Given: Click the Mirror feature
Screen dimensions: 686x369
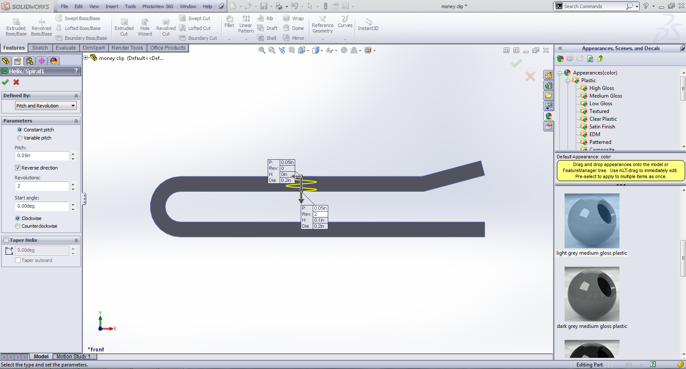Looking at the screenshot, I should pyautogui.click(x=293, y=38).
